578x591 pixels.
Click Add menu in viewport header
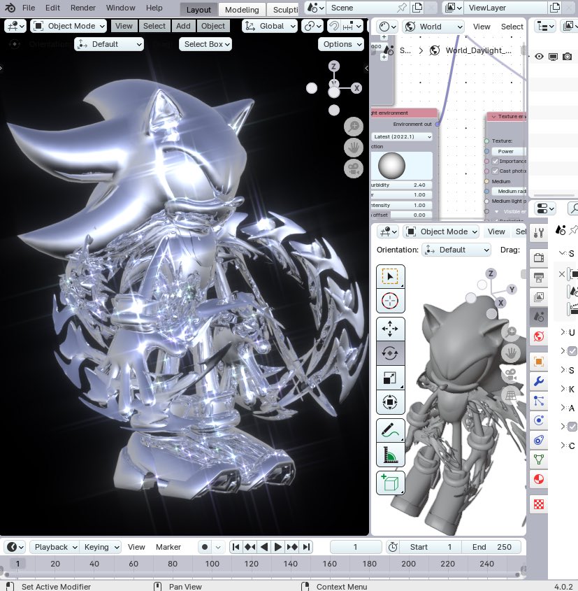183,26
